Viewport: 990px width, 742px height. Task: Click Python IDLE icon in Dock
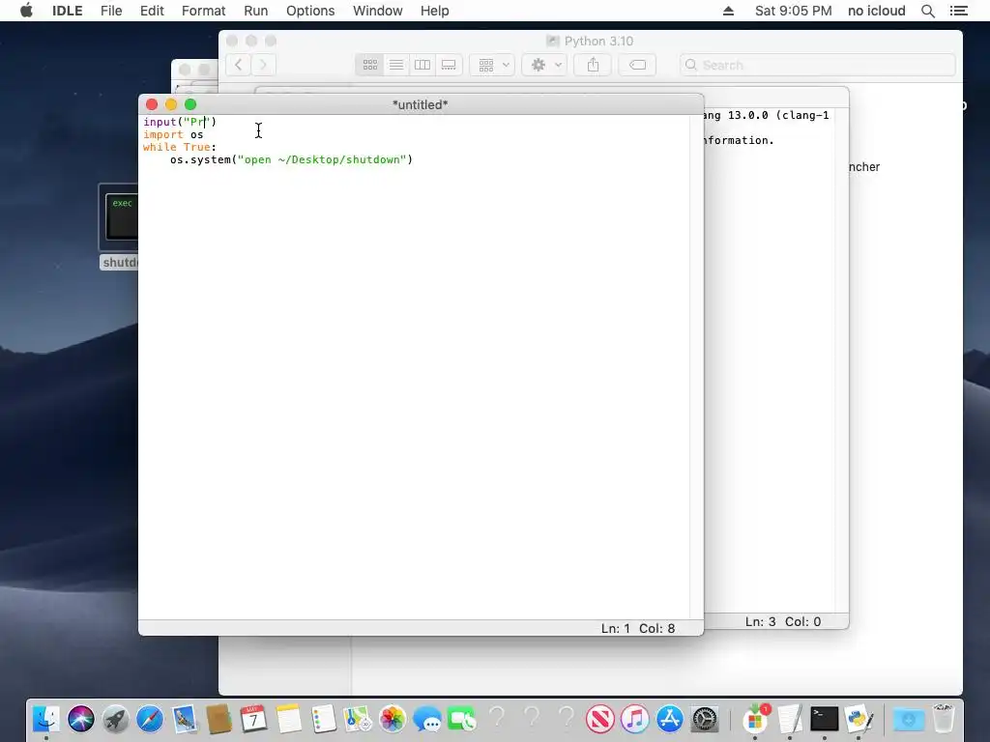click(859, 719)
